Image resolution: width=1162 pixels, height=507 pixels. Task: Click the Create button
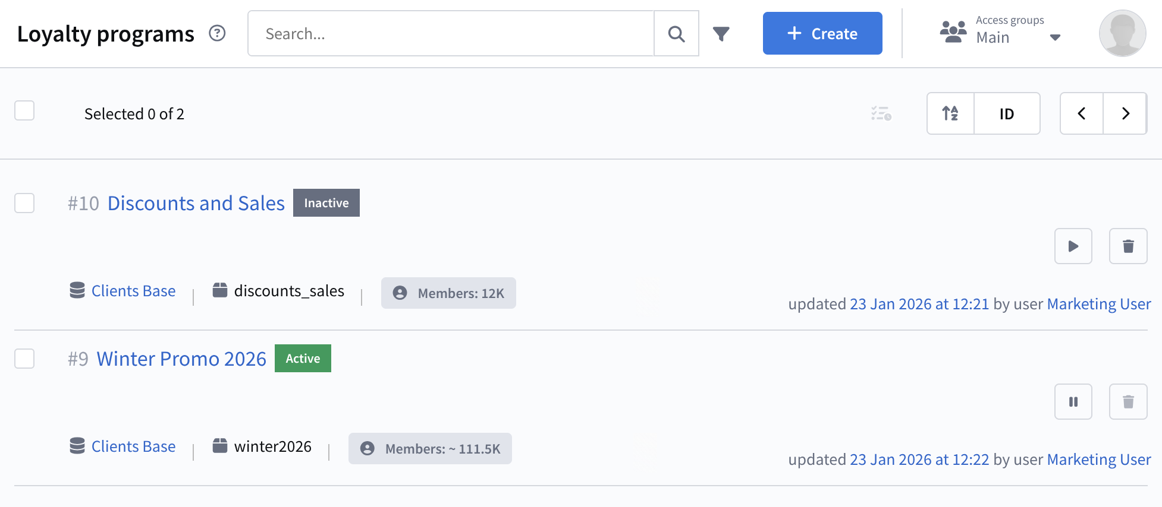(x=822, y=34)
